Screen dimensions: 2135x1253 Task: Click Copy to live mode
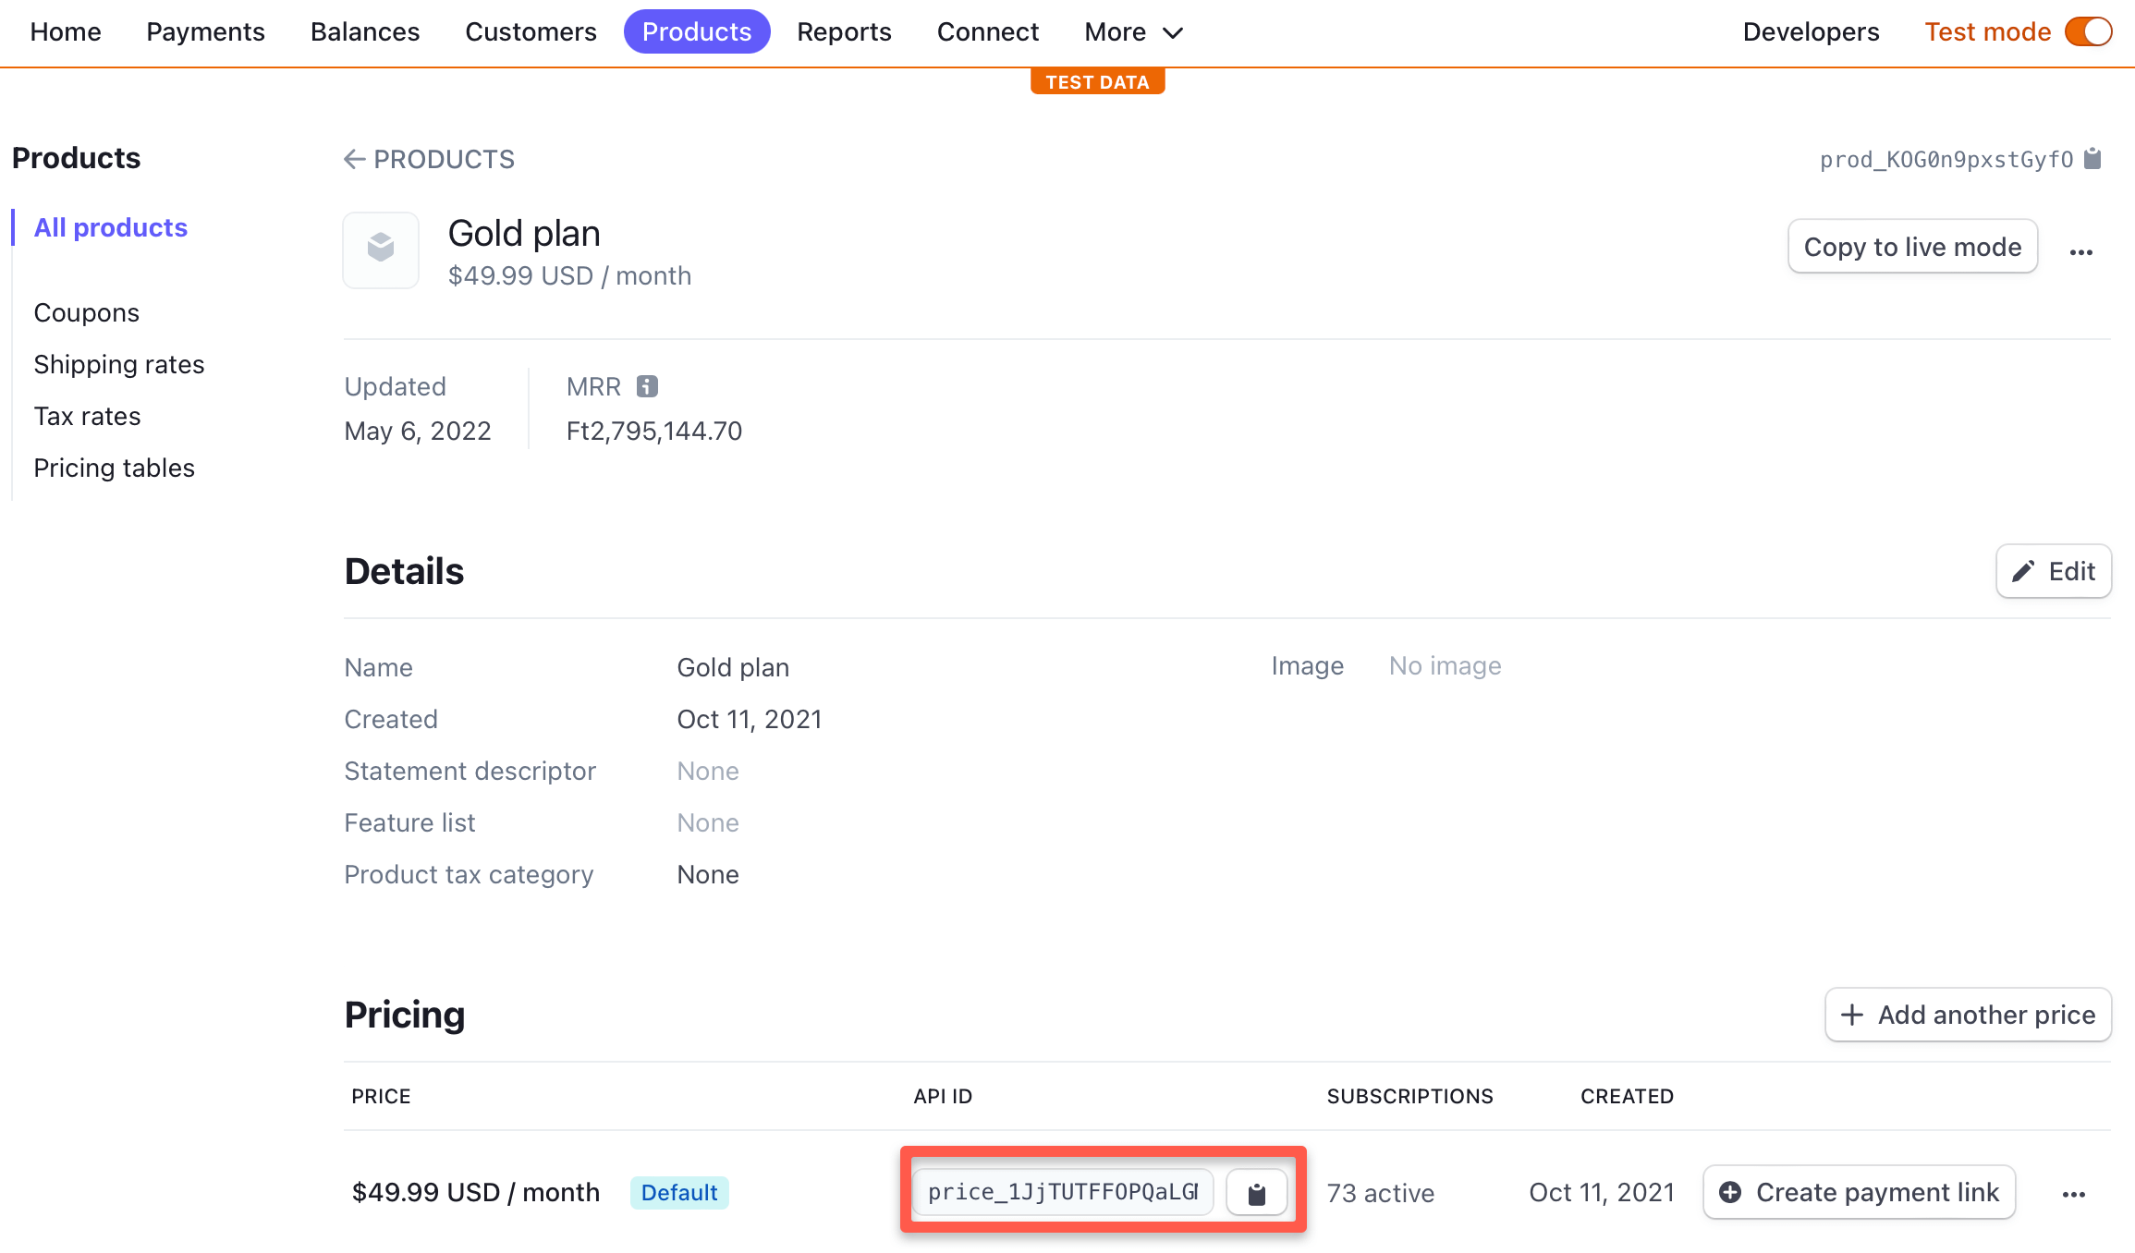(x=1912, y=247)
